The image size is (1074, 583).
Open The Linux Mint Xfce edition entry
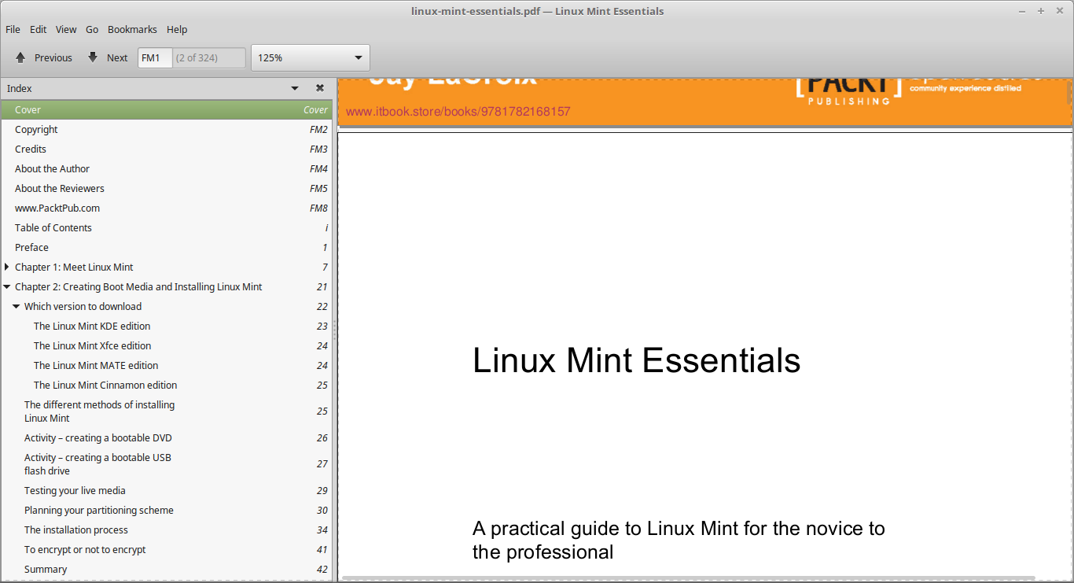tap(167, 345)
